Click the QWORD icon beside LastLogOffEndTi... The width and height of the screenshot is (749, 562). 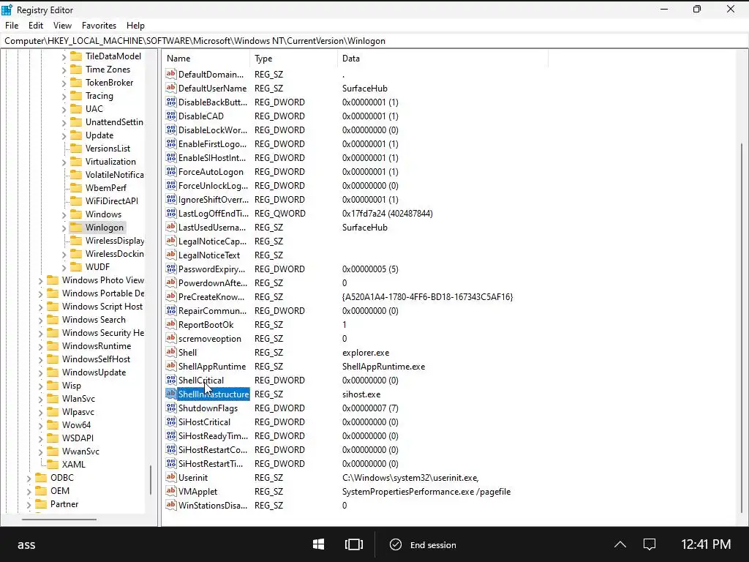tap(171, 213)
